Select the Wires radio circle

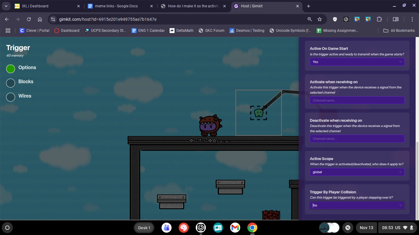11,97
